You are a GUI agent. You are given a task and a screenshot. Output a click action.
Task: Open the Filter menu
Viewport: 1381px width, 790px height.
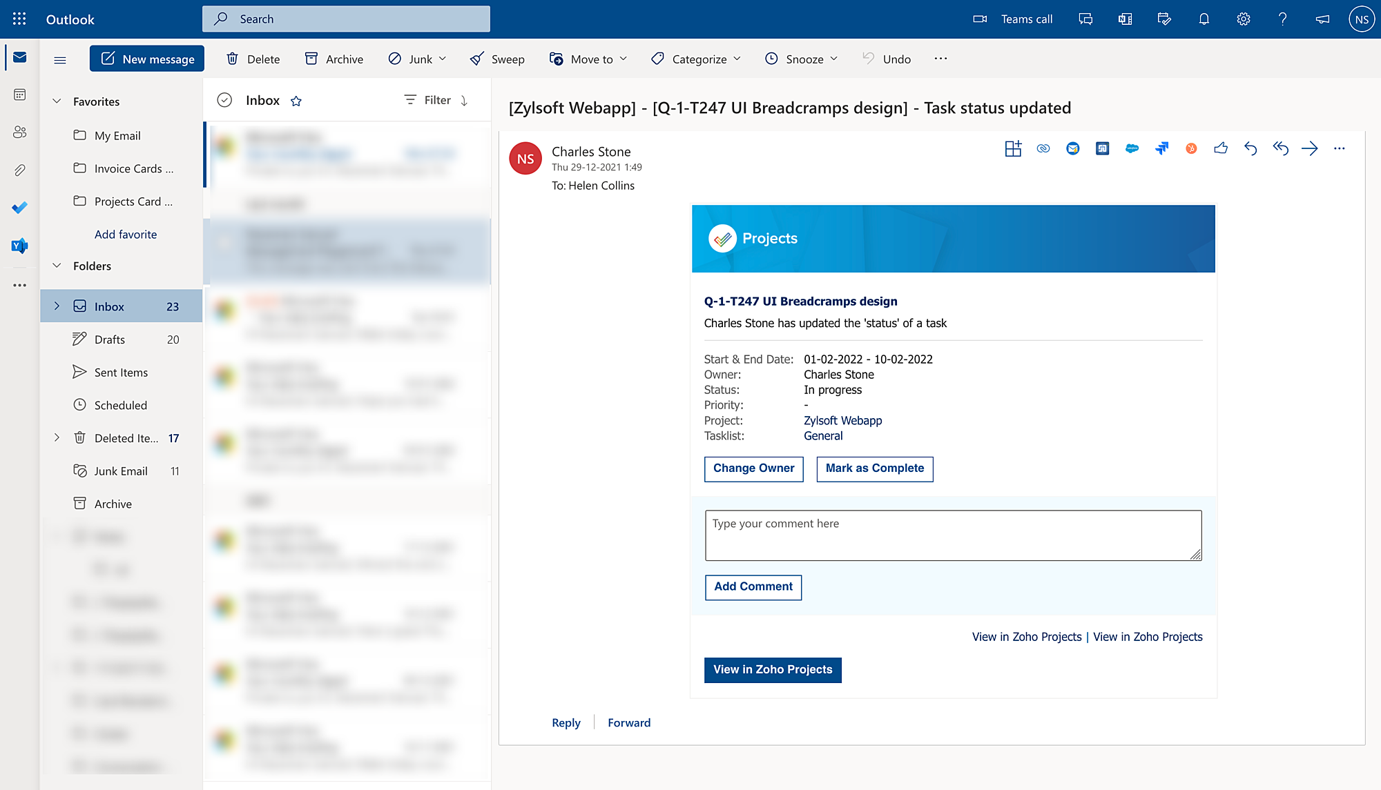click(x=427, y=100)
